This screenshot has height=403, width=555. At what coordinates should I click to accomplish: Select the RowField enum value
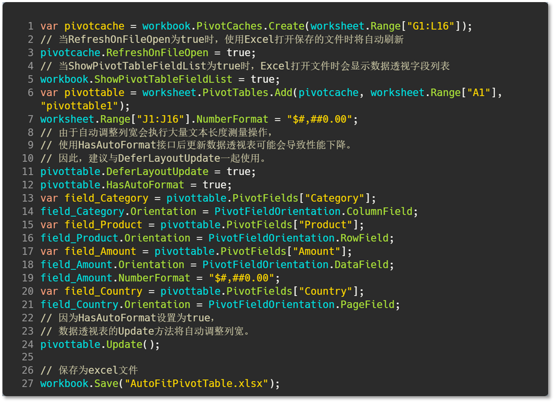click(364, 238)
